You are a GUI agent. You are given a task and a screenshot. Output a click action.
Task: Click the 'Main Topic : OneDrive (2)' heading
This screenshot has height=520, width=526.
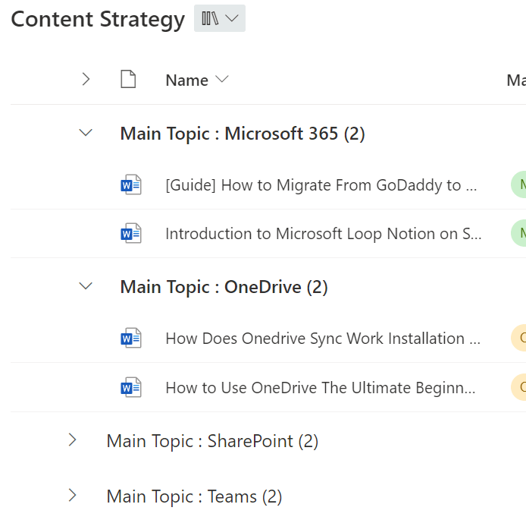coord(224,287)
